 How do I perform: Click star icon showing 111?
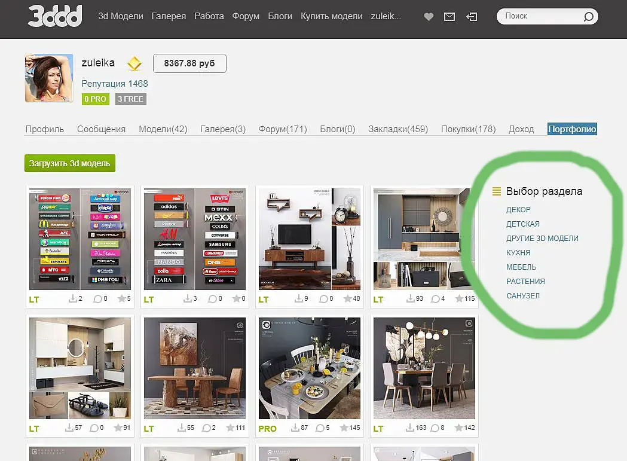pos(230,428)
